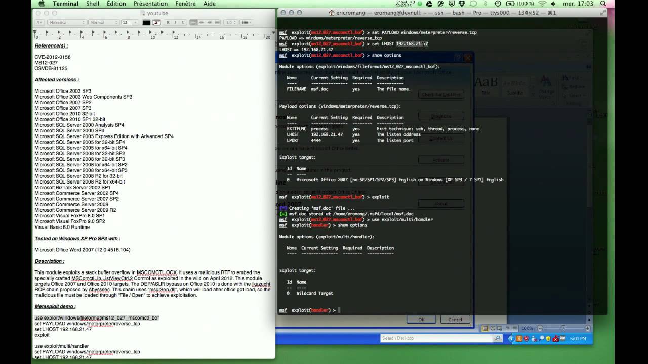The image size is (648, 364).
Task: Open the Aide menu
Action: pos(209,4)
